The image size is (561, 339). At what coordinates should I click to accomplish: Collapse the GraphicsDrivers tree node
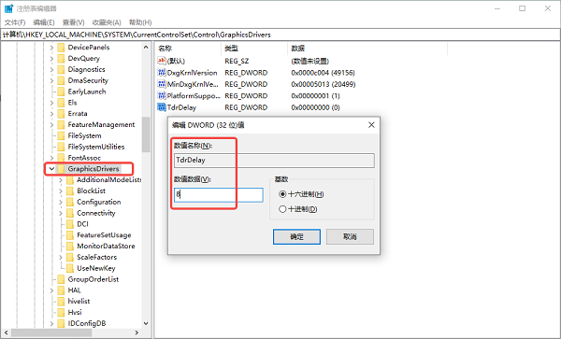[51, 169]
